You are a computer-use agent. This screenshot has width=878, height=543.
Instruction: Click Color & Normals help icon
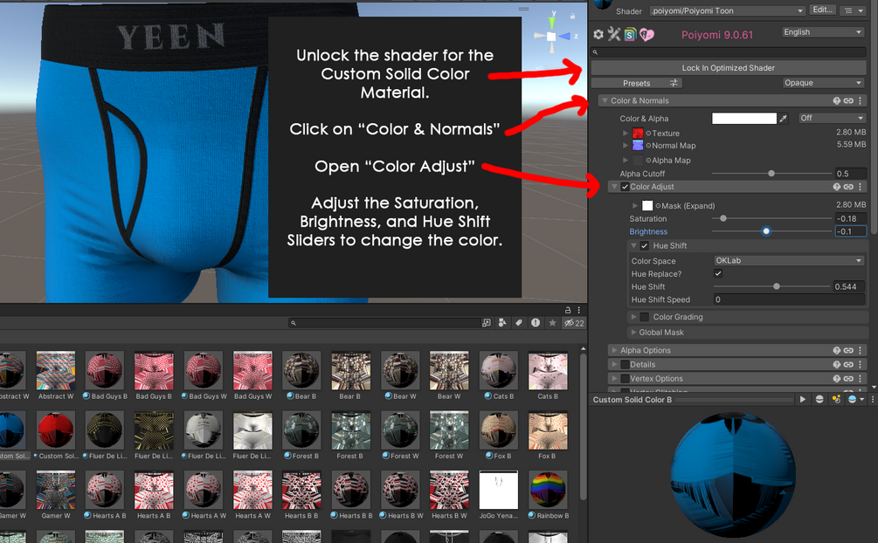pyautogui.click(x=837, y=100)
